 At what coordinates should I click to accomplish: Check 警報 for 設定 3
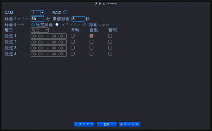110,48
